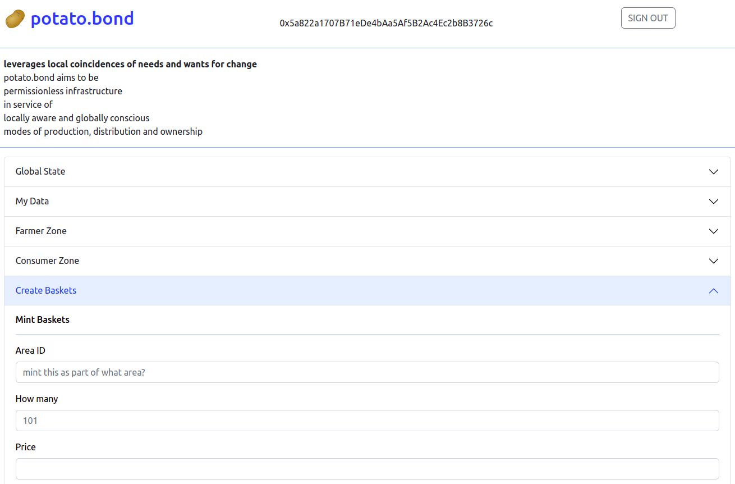Focus the Area ID input field

[367, 372]
